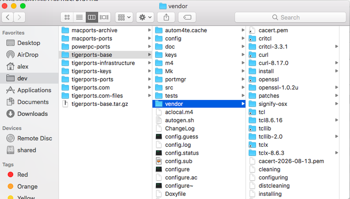Switch to icon view mode
The width and height of the screenshot is (350, 199).
(x=67, y=18)
